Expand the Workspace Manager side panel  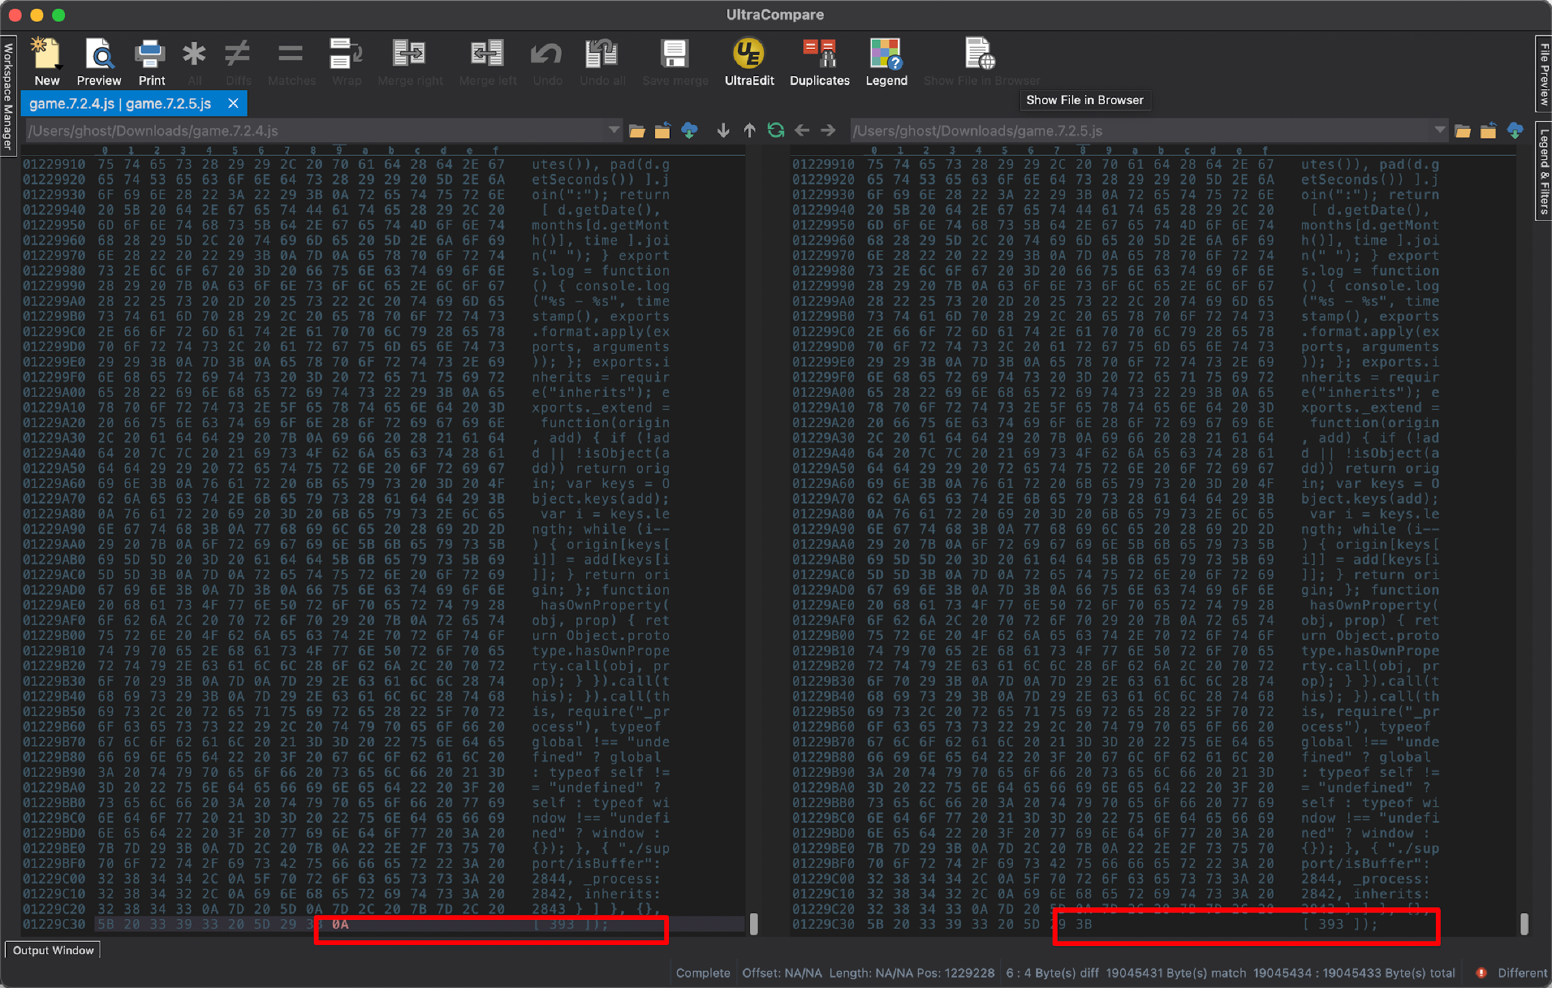(8, 96)
